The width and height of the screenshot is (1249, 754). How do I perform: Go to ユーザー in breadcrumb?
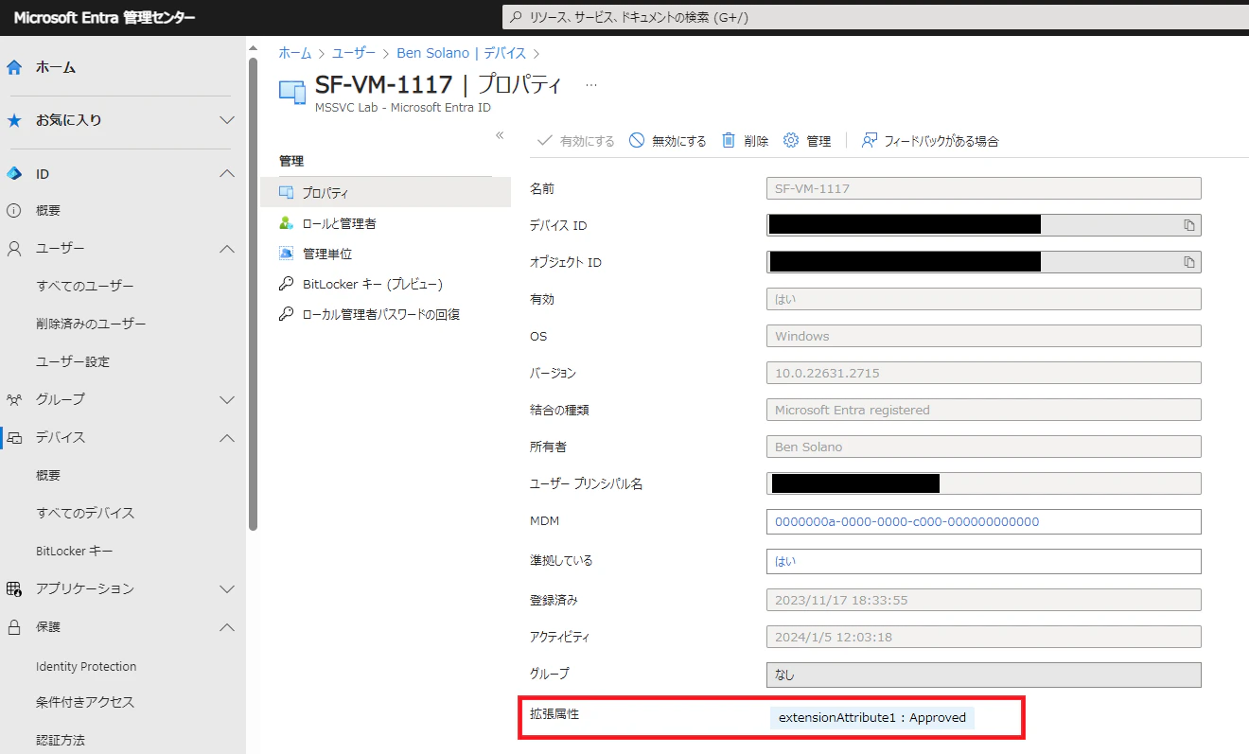click(x=354, y=54)
